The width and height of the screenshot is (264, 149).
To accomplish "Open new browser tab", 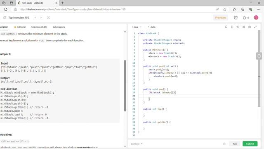I will 62,3.
